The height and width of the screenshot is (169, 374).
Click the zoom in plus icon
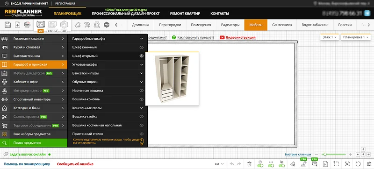(x=350, y=155)
